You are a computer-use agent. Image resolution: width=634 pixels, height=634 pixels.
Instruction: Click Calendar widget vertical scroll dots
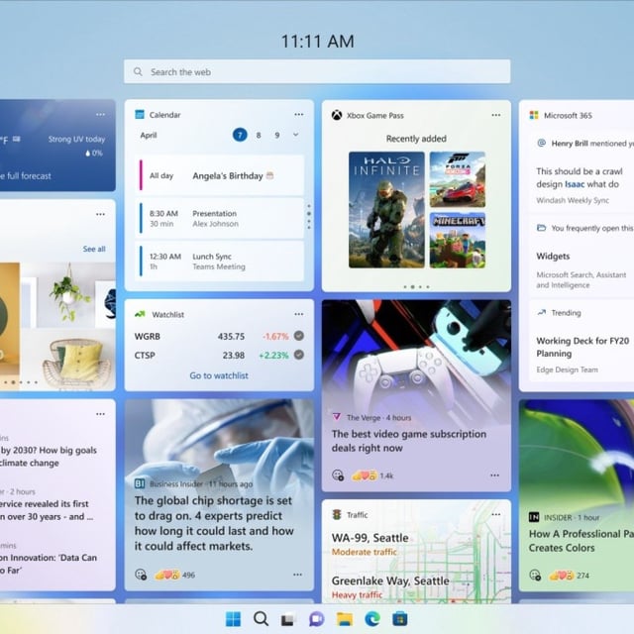(309, 217)
